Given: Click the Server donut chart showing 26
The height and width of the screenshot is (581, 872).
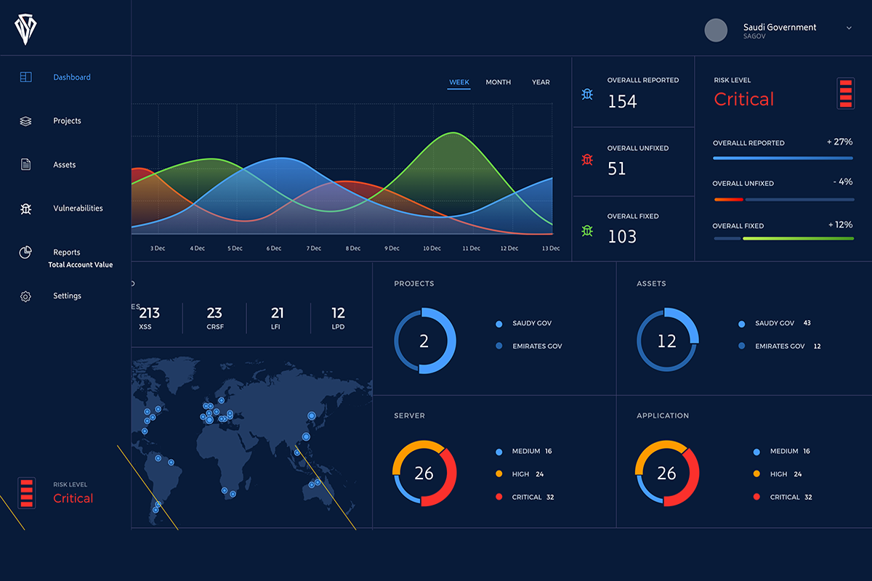Looking at the screenshot, I should (424, 474).
